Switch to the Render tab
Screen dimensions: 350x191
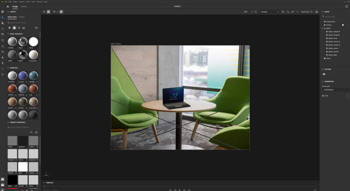(24, 6)
